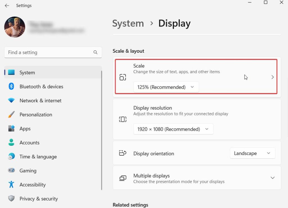Go to Gaming settings category
The height and width of the screenshot is (208, 288).
[x=28, y=171]
